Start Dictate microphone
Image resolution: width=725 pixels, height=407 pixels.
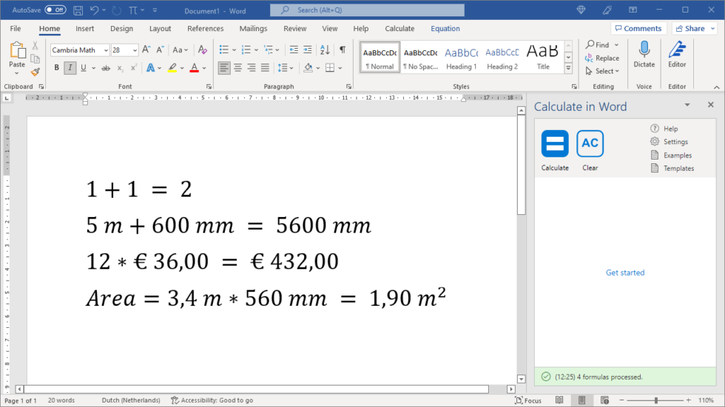coord(644,54)
